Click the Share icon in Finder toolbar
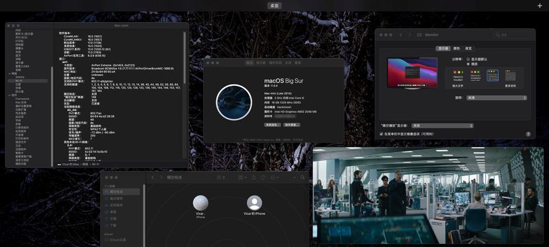Screen dimensions: 549x247 coord(254,178)
